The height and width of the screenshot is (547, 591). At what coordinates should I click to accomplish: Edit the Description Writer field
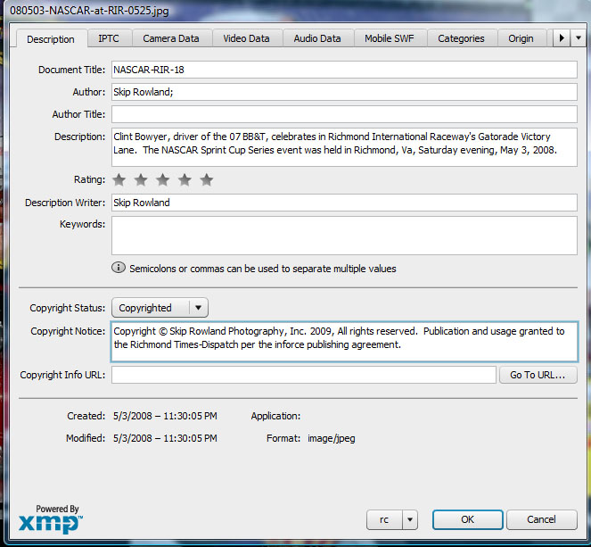tap(344, 203)
